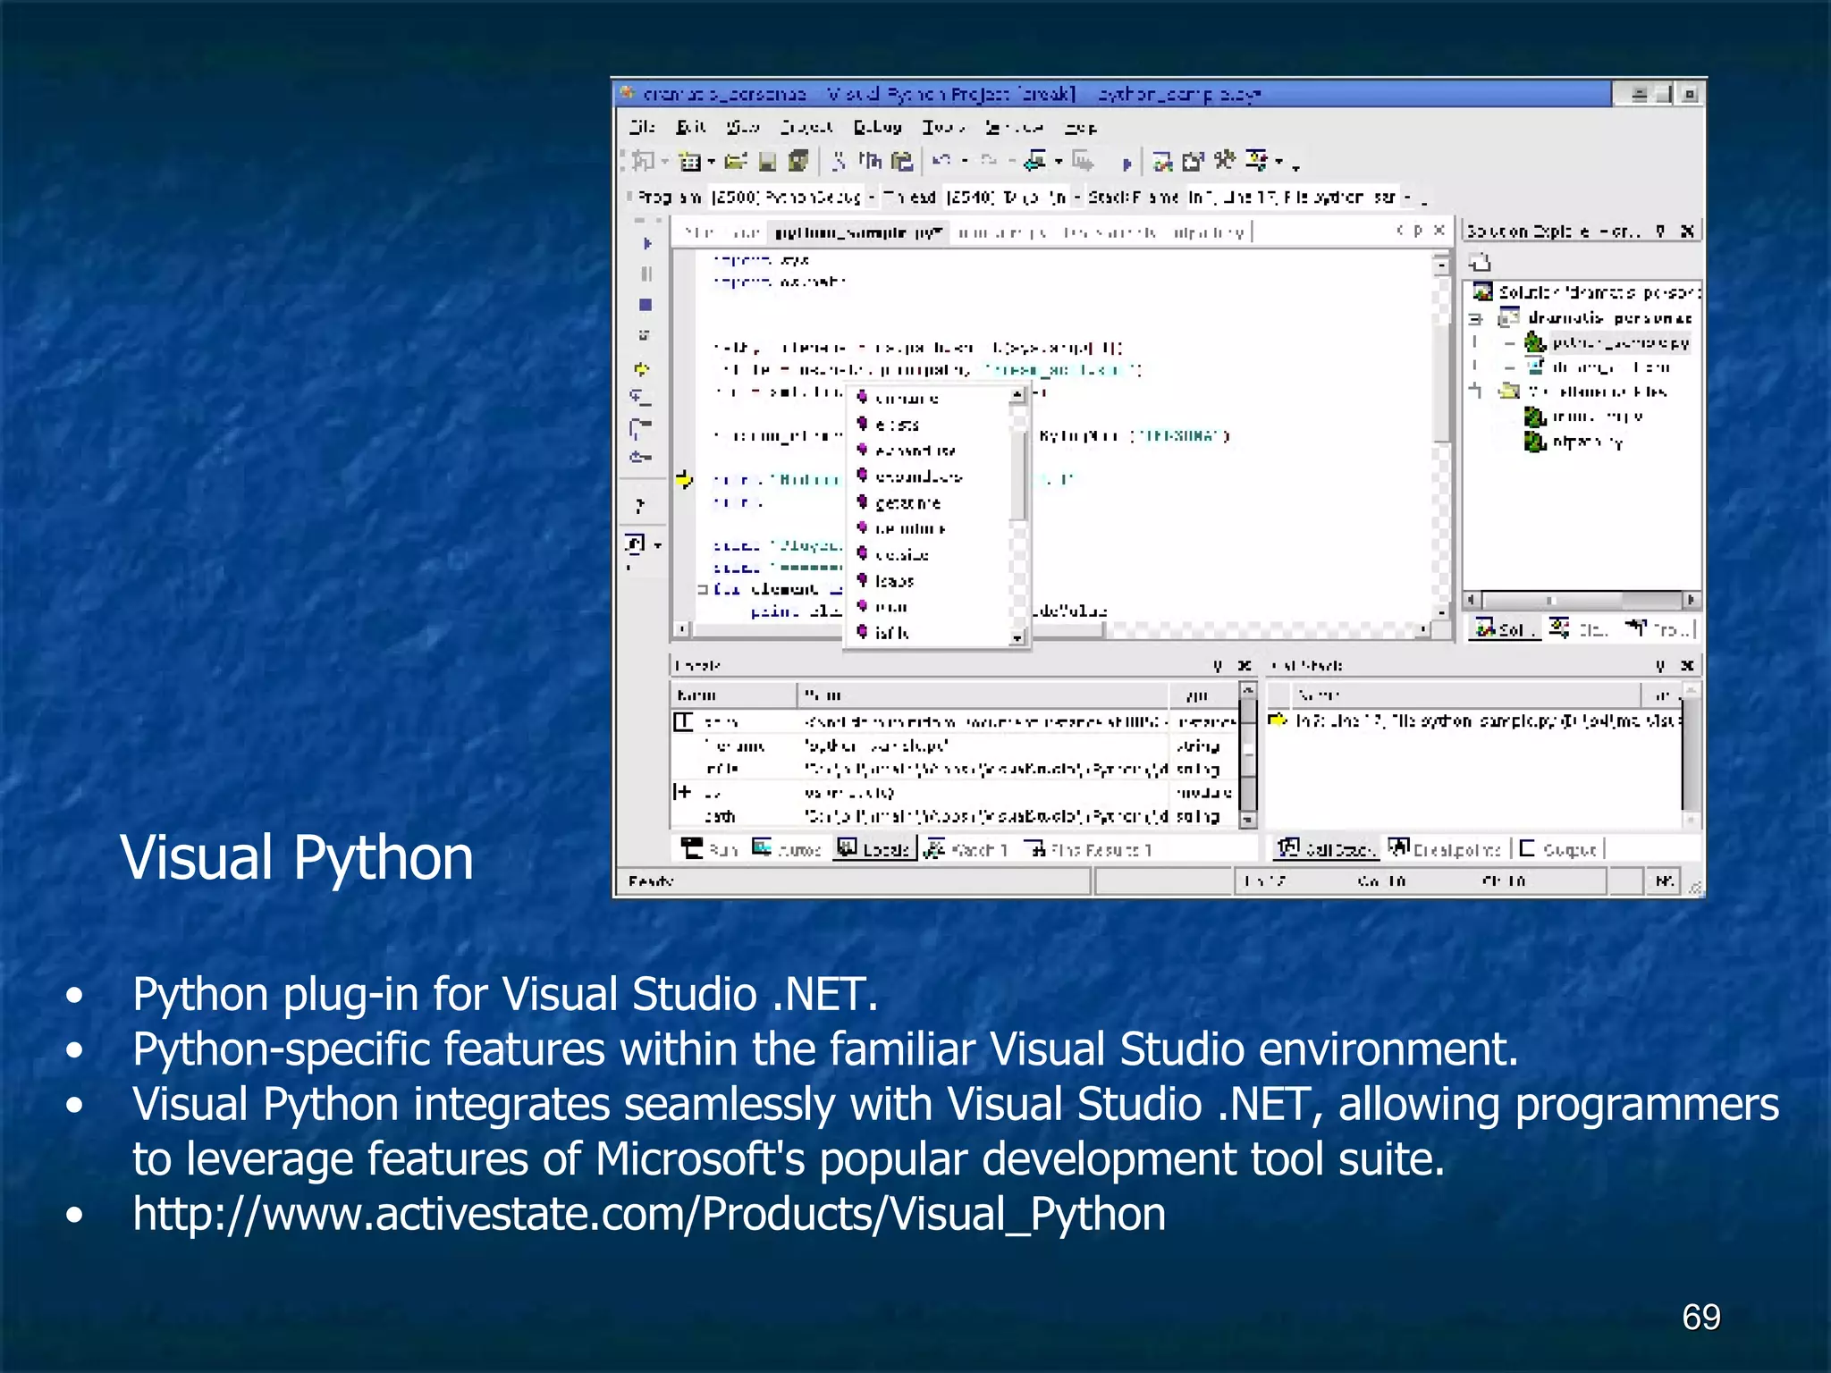Screen dimensions: 1831x1373
Task: Open the Debug menu
Action: pyautogui.click(x=878, y=127)
